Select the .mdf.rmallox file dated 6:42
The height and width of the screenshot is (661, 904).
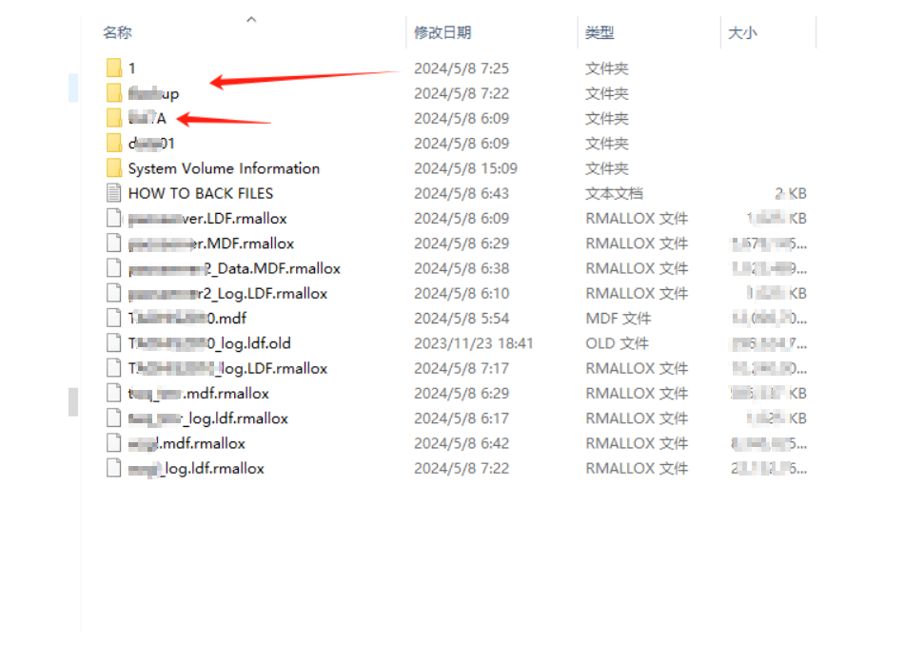[187, 443]
